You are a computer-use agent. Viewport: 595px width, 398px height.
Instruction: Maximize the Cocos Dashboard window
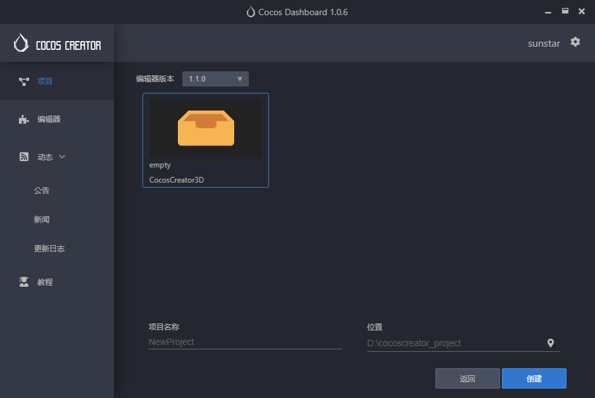point(565,11)
